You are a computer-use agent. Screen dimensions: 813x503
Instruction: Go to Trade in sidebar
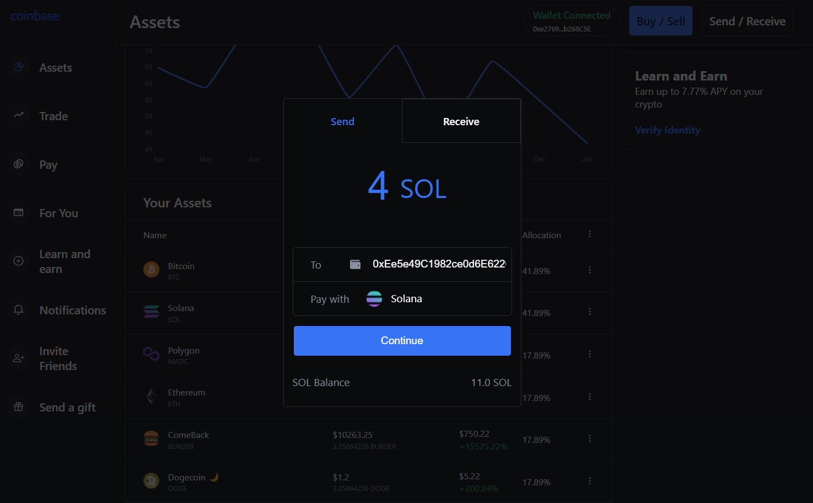53,116
